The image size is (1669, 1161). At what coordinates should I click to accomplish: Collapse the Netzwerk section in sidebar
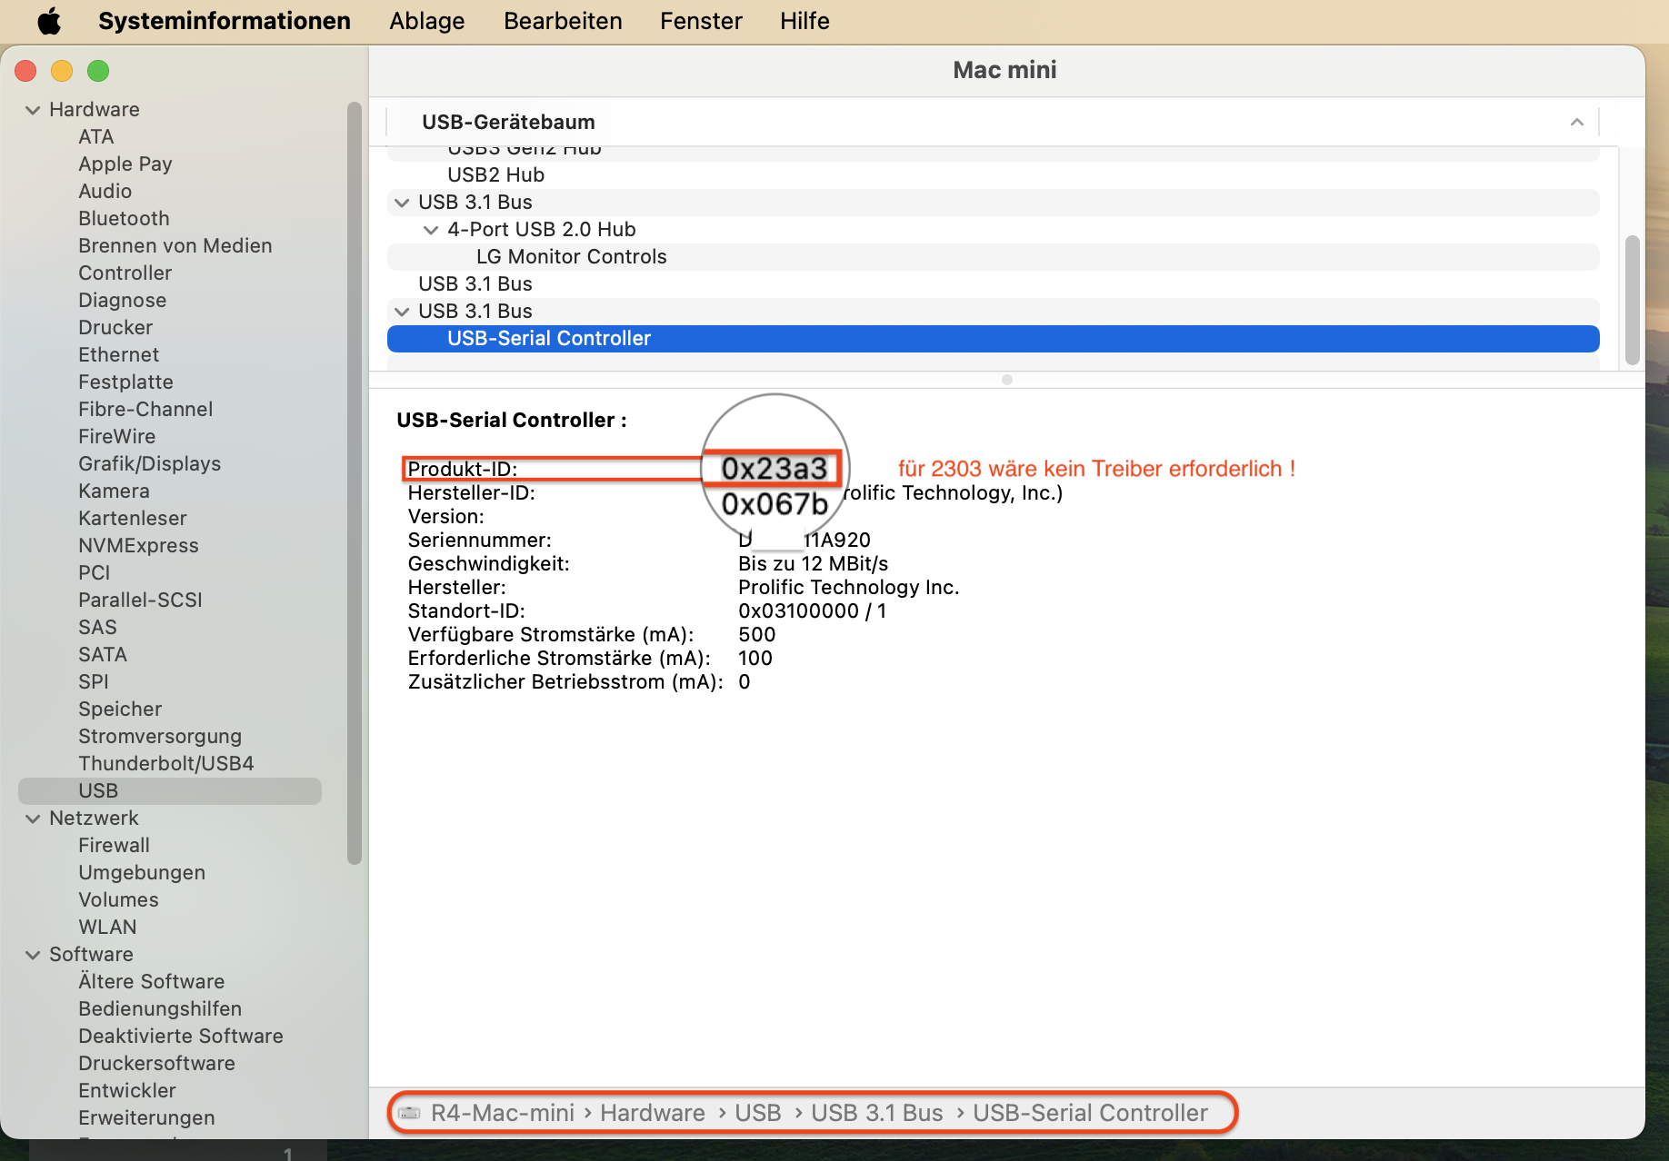pyautogui.click(x=33, y=819)
